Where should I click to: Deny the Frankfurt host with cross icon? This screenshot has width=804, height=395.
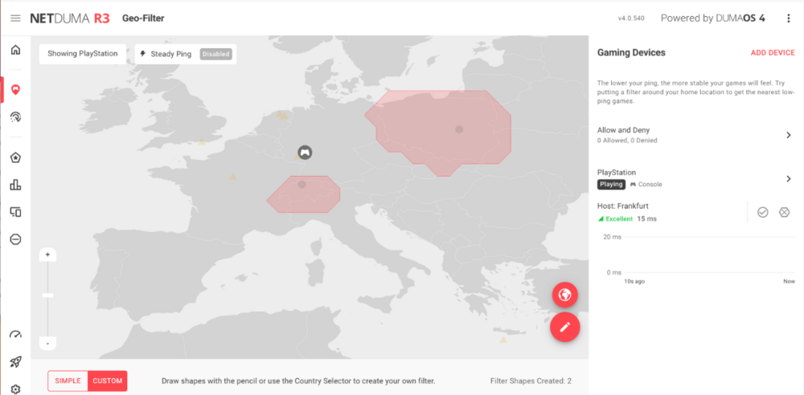pos(784,212)
